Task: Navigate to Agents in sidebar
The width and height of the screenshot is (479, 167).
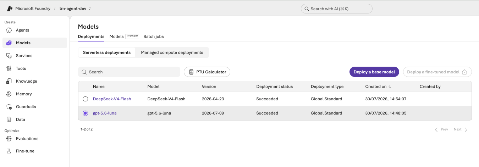Action: click(35, 30)
